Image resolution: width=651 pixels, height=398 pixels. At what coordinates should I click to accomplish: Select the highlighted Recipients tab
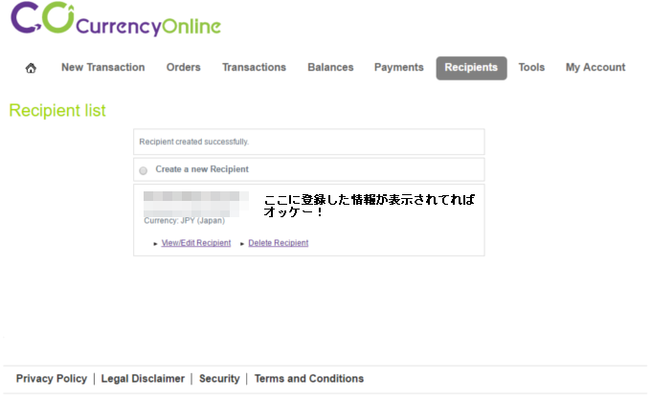coord(471,68)
